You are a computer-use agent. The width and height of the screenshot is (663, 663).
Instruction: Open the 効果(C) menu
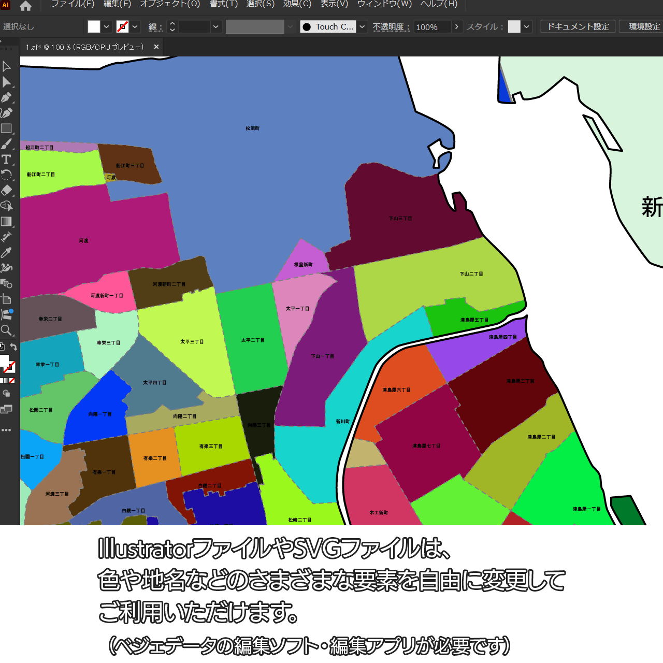click(297, 4)
